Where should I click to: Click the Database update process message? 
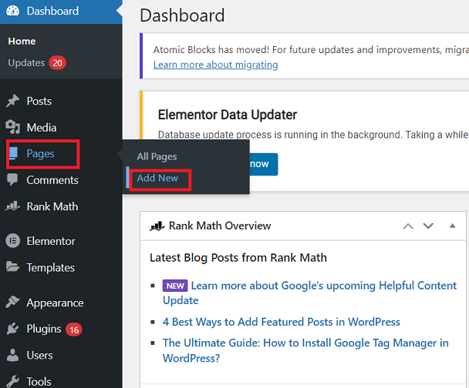[313, 135]
